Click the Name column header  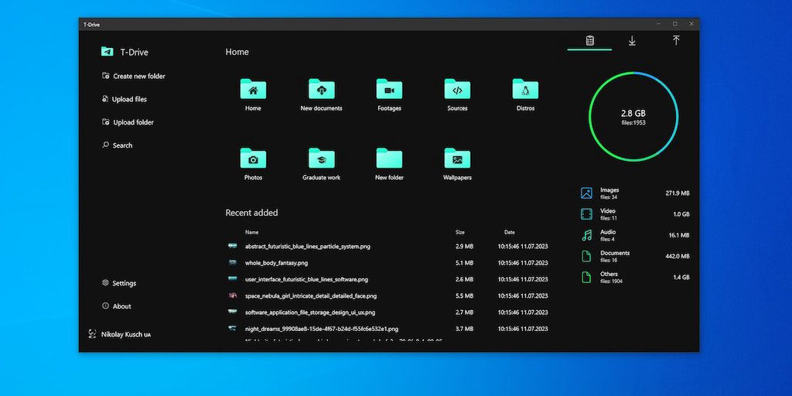tap(251, 232)
